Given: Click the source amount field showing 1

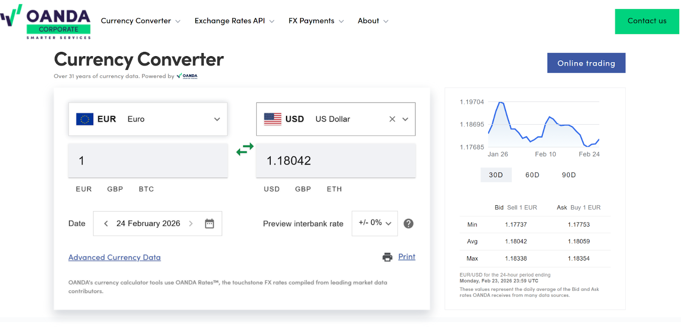Looking at the screenshot, I should tap(148, 161).
